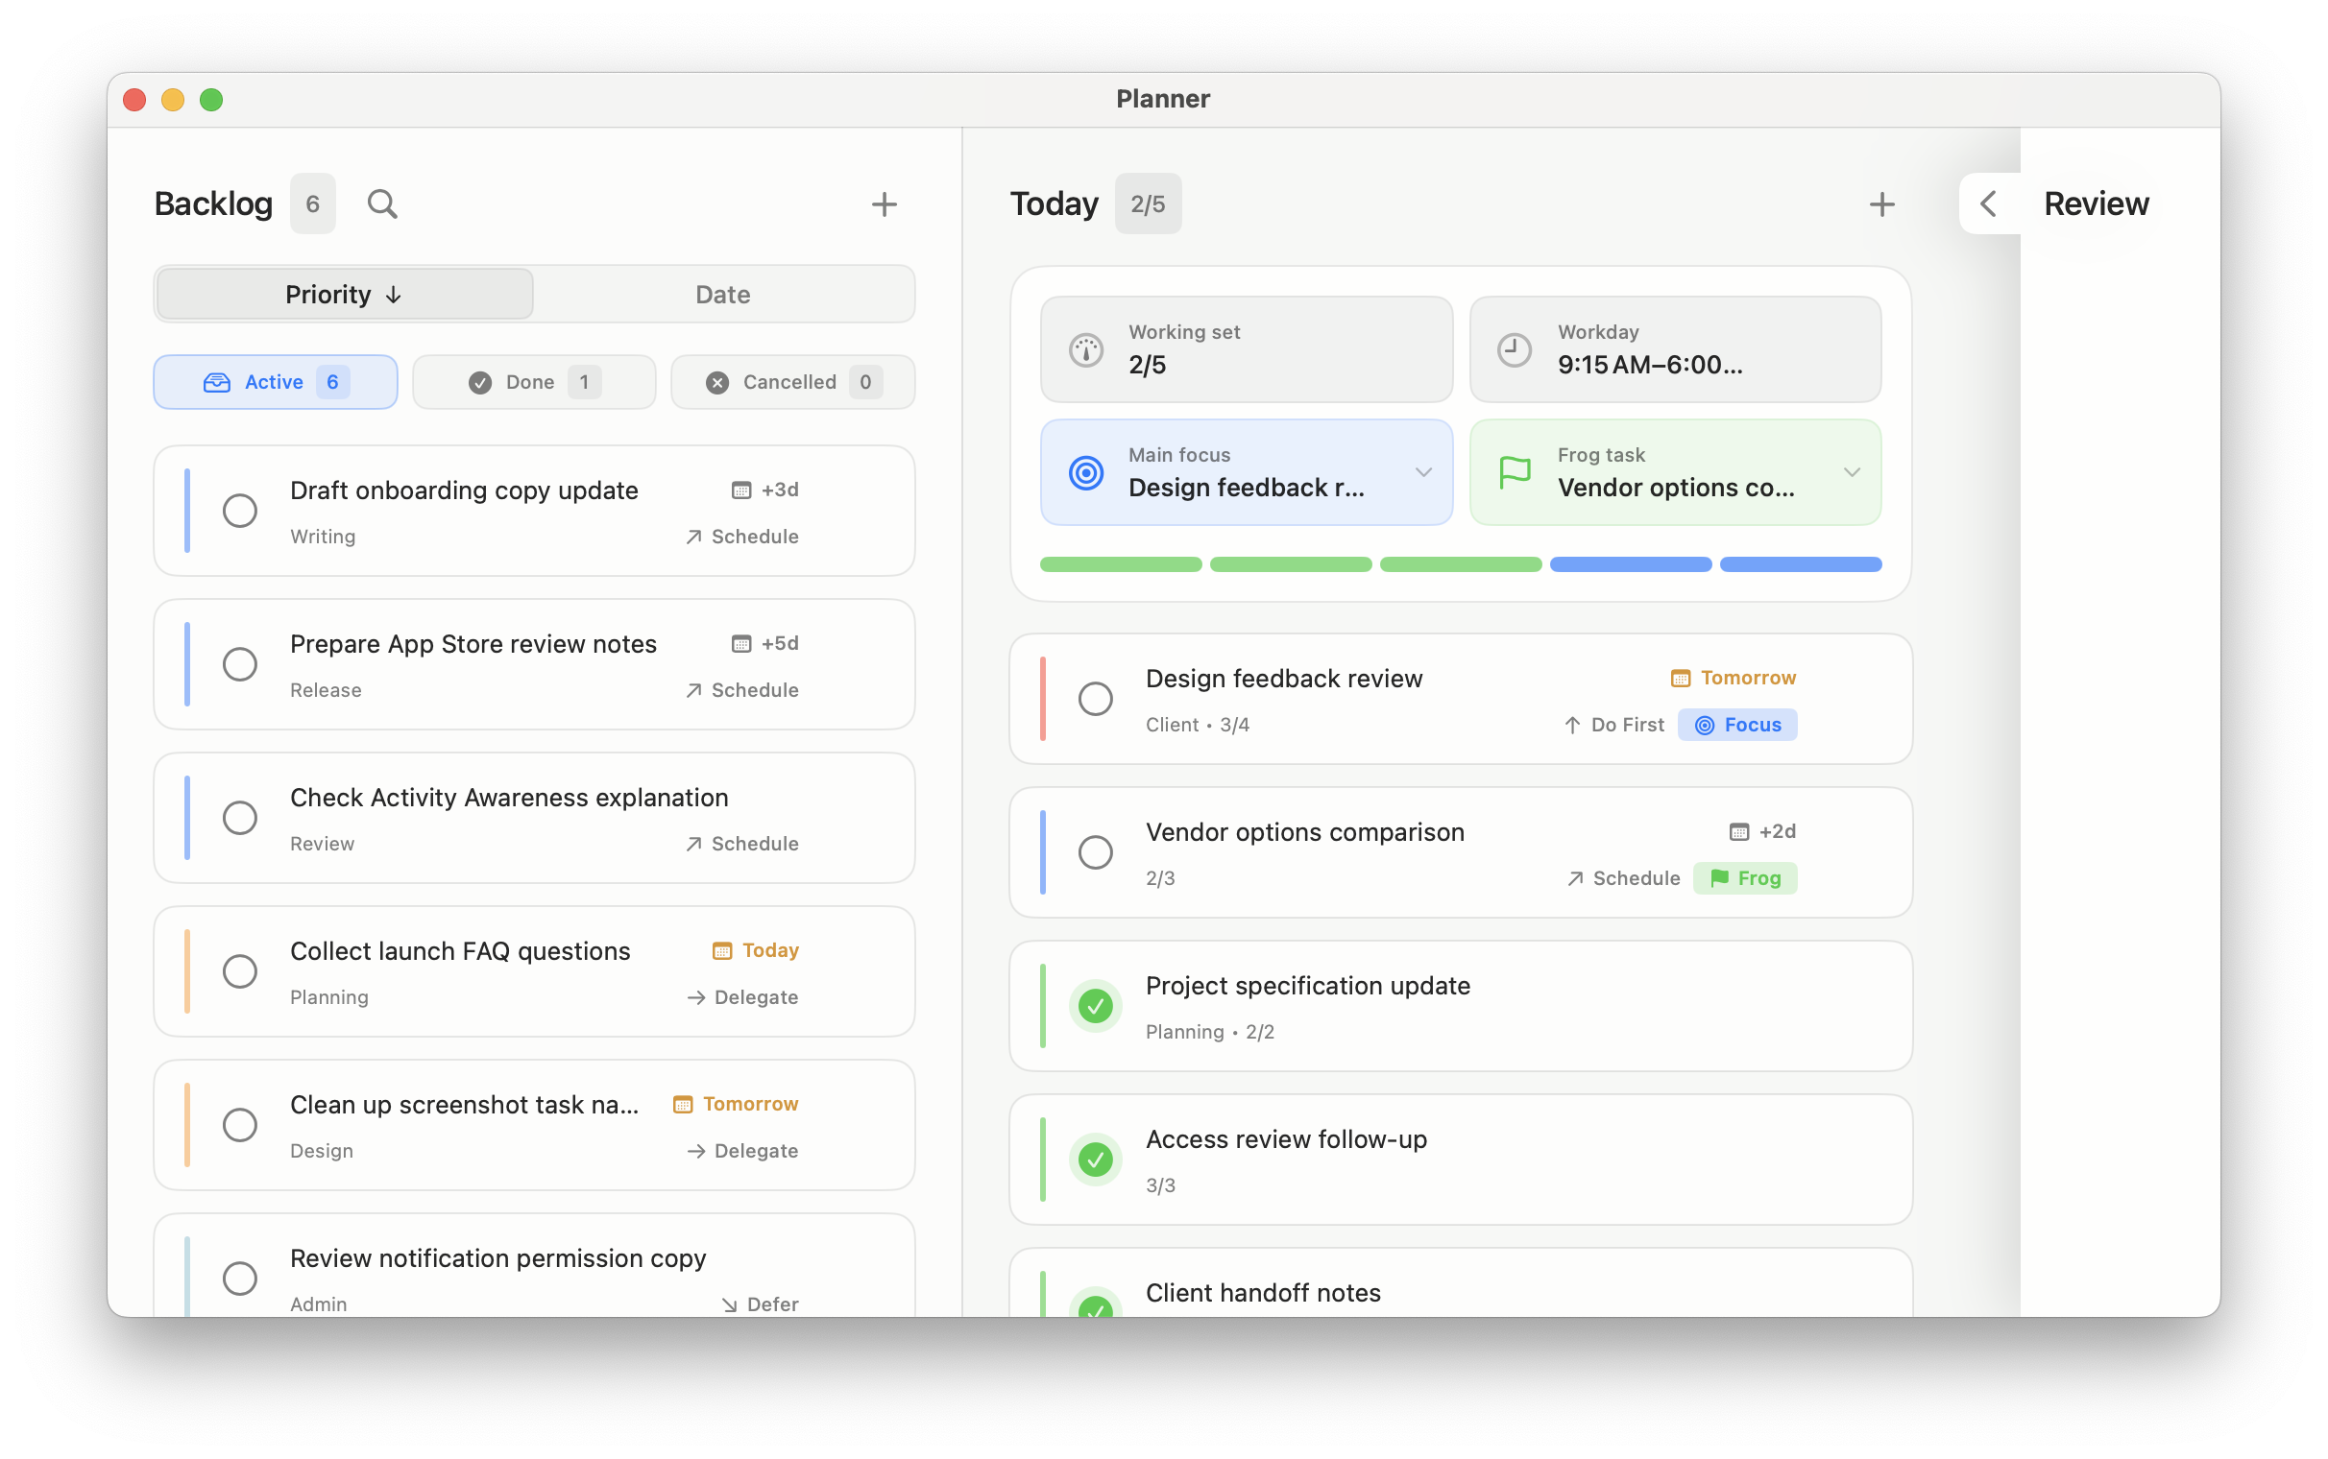Mark Prepare App Store review notes complete

(x=239, y=664)
